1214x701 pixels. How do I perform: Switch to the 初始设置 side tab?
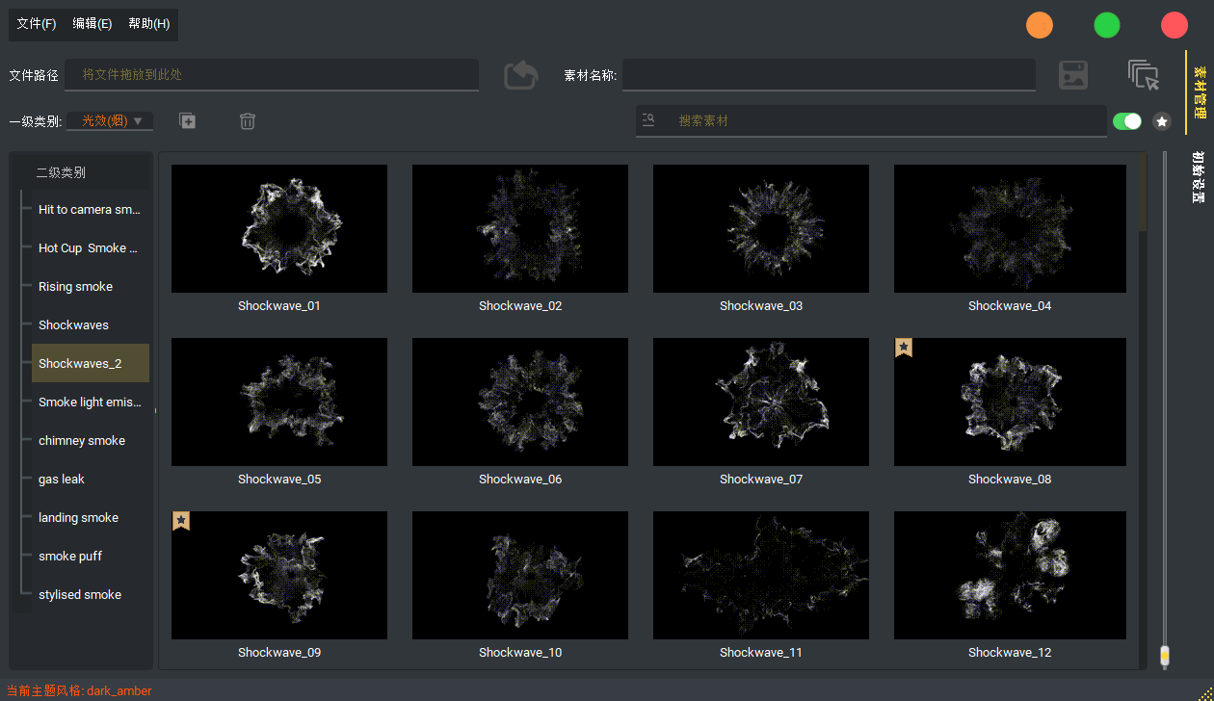[x=1199, y=176]
